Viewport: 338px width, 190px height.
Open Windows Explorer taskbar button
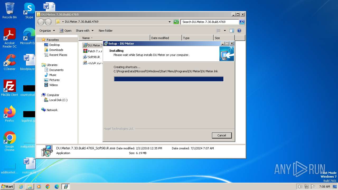(30, 187)
